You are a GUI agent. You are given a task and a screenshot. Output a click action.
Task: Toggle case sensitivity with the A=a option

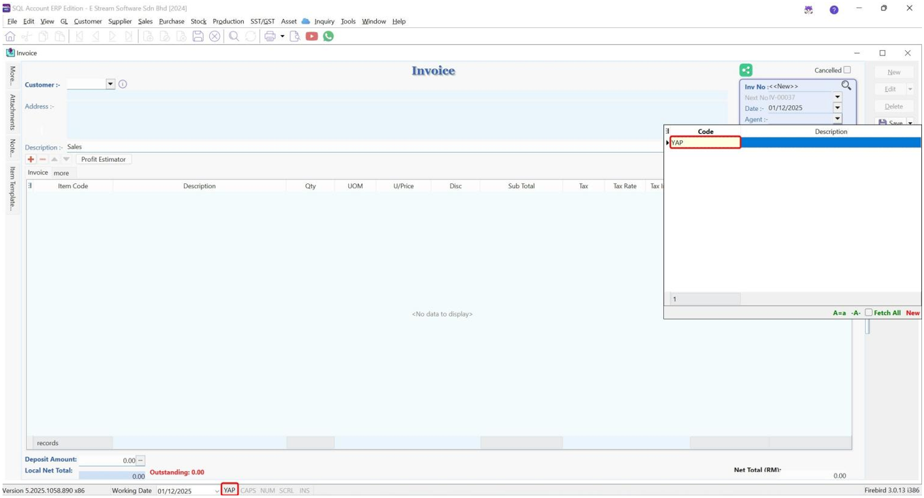click(840, 313)
